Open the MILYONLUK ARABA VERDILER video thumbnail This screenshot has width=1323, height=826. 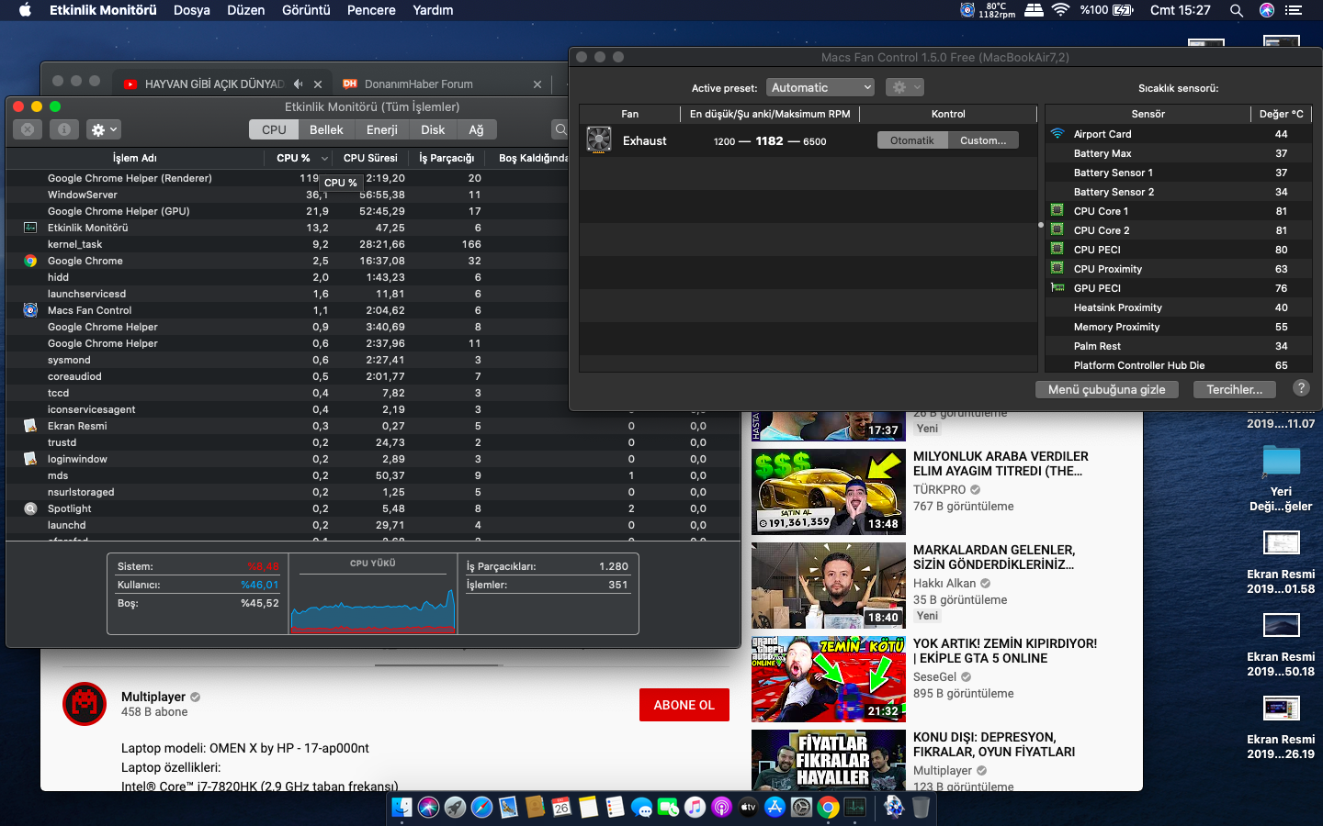point(829,492)
